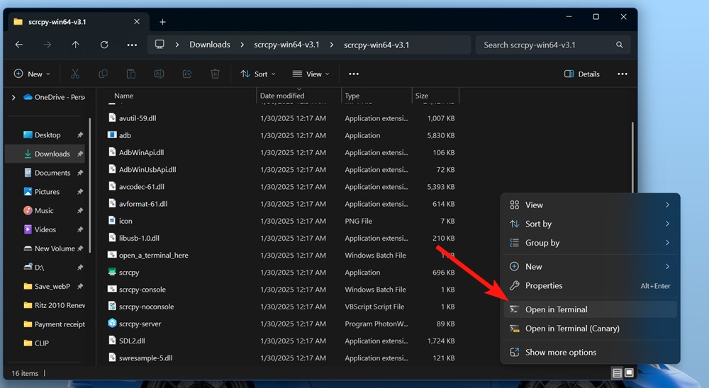
Task: Click the Cut scissors icon in toolbar
Action: pyautogui.click(x=75, y=74)
